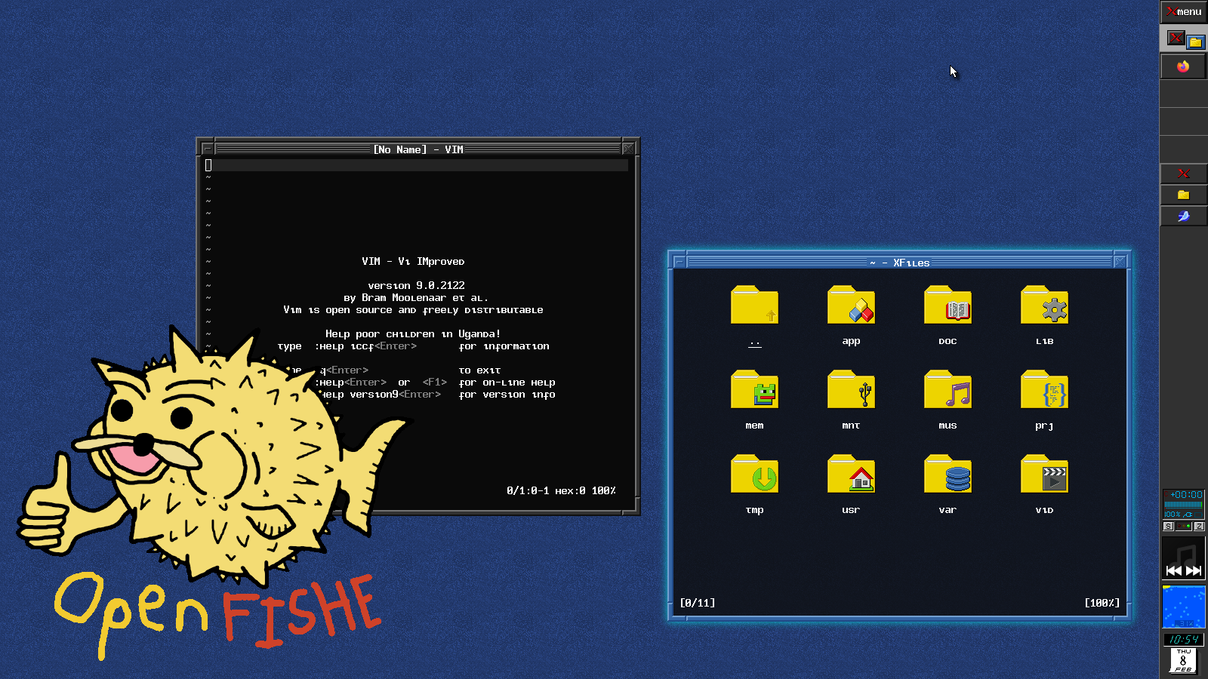The height and width of the screenshot is (679, 1208).
Task: Skip to next track in music dockapp
Action: 1194,570
